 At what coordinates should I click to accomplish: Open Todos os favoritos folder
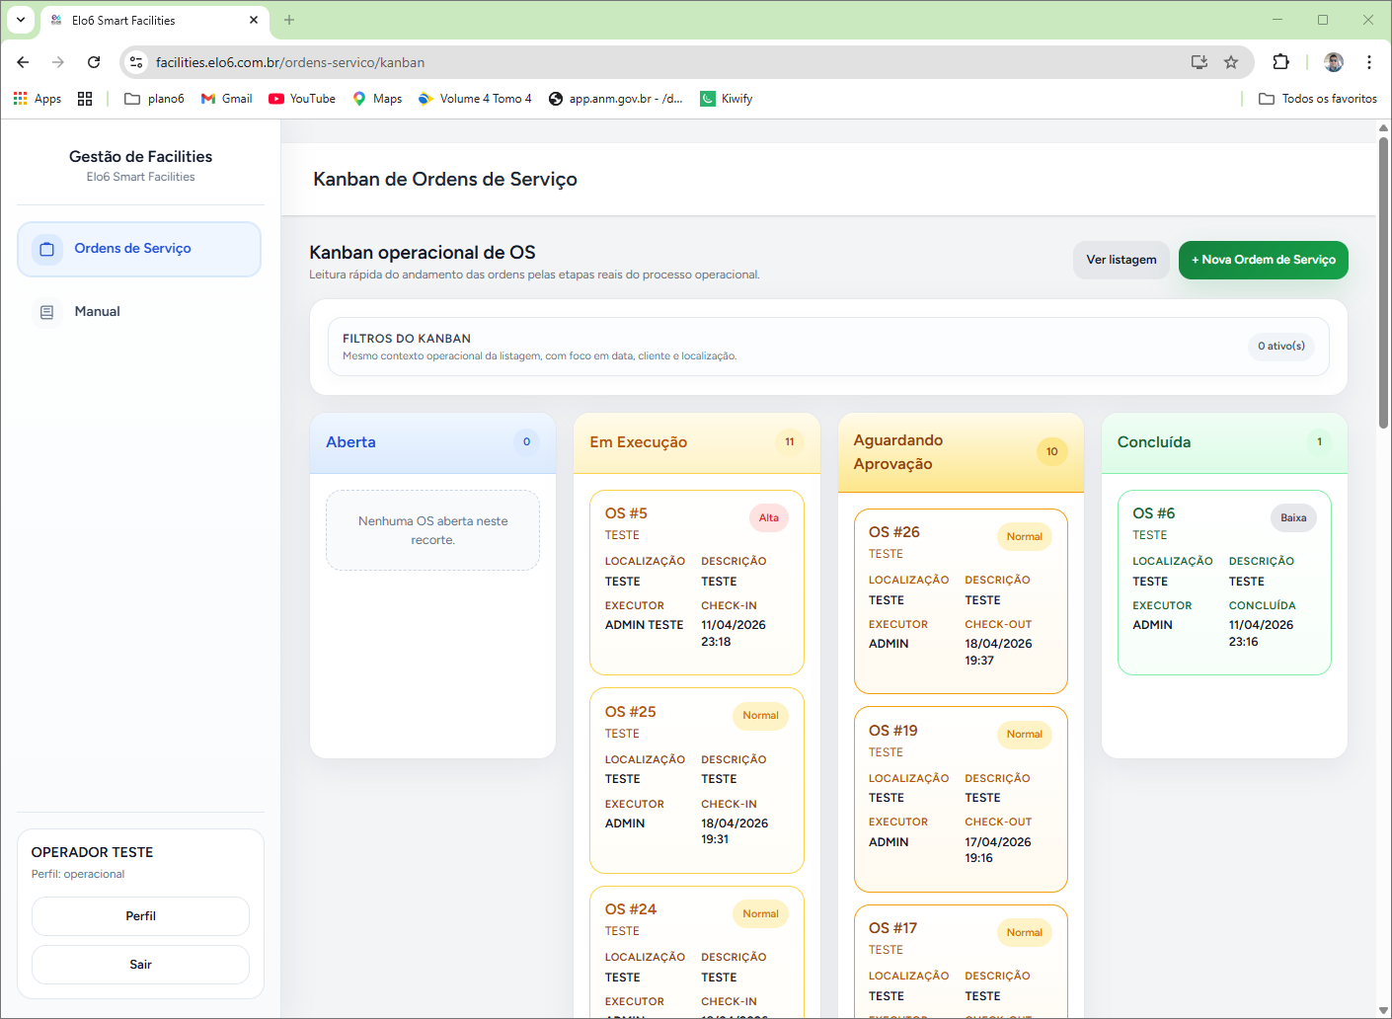coord(1318,99)
